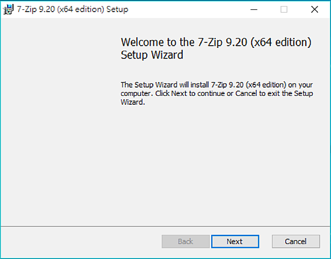Minimize the 7-Zip Setup window
Viewport: 331px width, 259px height.
254,9
